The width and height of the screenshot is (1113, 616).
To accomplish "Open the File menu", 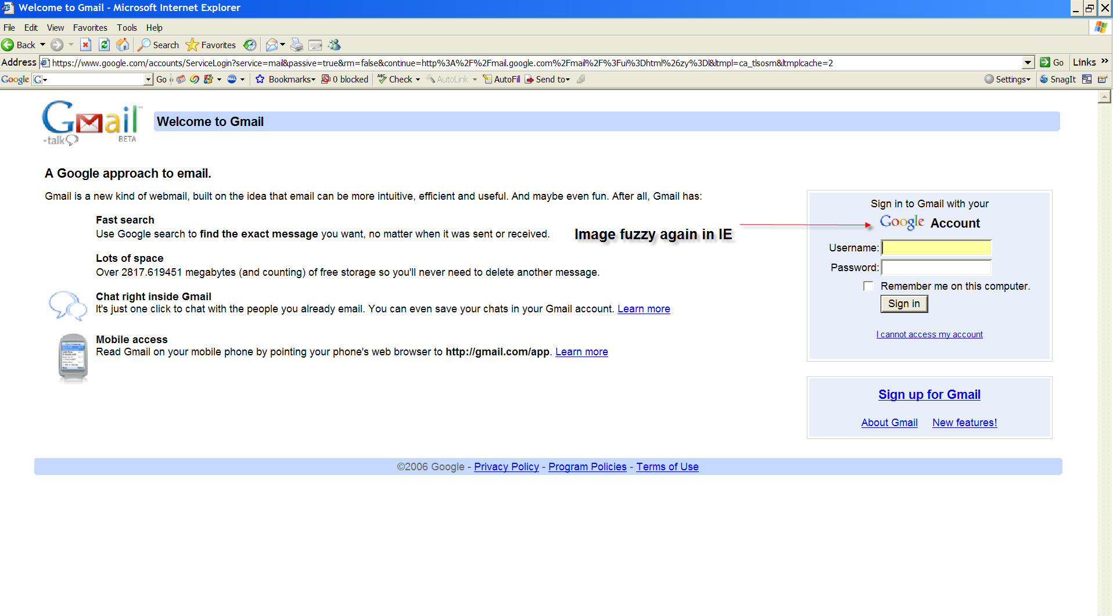I will [9, 27].
